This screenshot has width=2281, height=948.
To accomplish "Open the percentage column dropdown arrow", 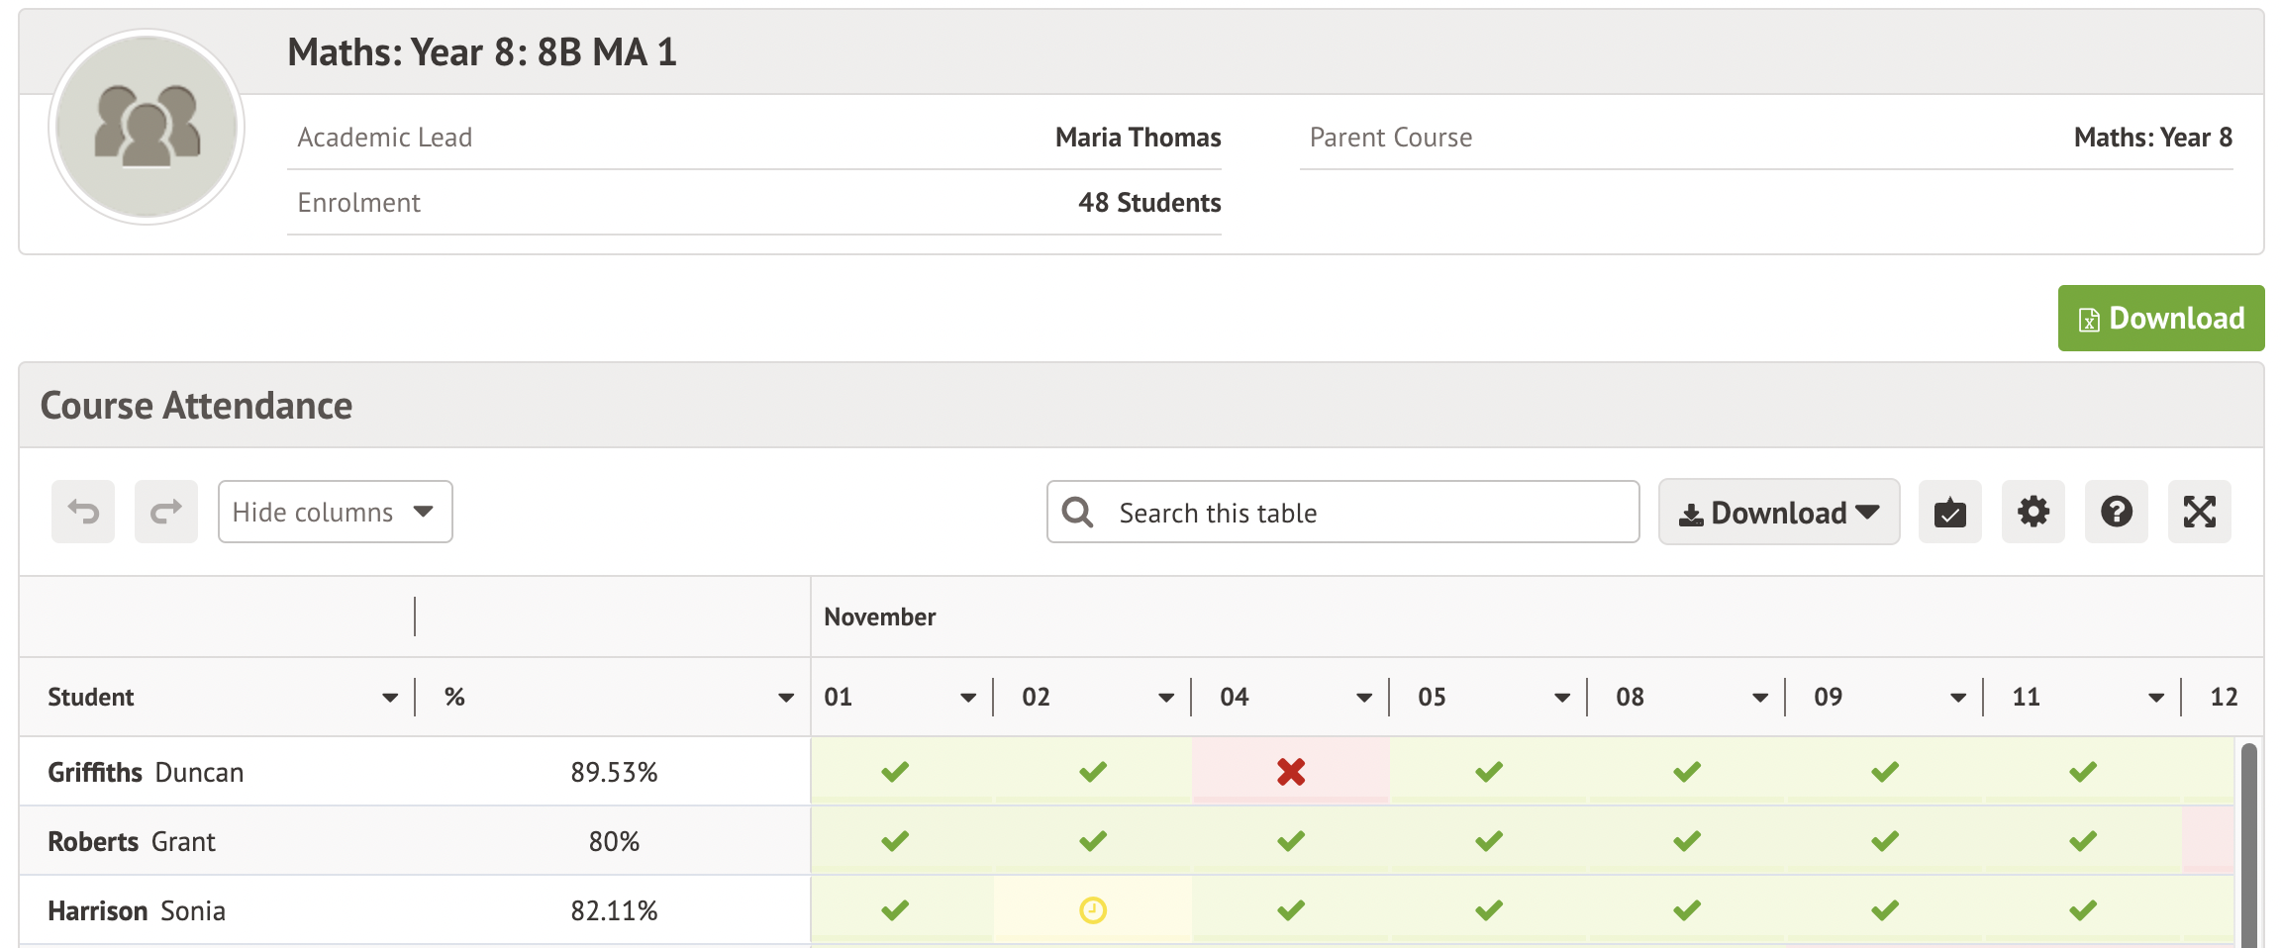I will [786, 698].
